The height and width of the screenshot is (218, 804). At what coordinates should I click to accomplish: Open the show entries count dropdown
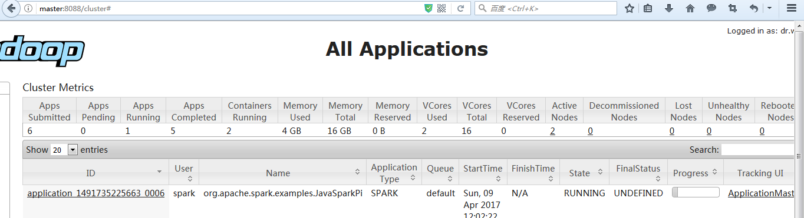tap(64, 150)
